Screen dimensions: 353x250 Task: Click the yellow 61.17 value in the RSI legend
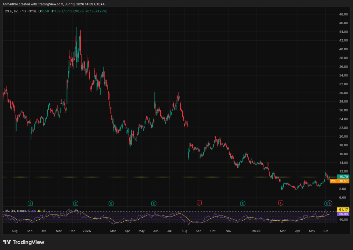pos(42,211)
